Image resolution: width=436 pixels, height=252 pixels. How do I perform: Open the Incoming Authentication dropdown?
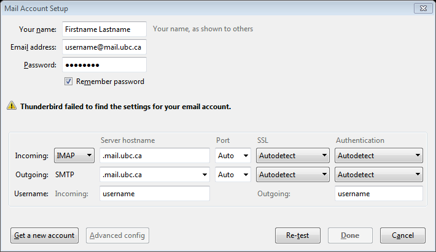tap(379, 156)
